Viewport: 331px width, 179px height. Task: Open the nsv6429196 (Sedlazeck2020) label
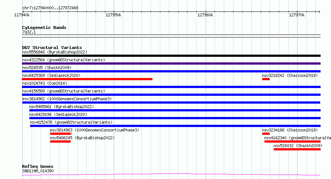pyautogui.click(x=58, y=114)
